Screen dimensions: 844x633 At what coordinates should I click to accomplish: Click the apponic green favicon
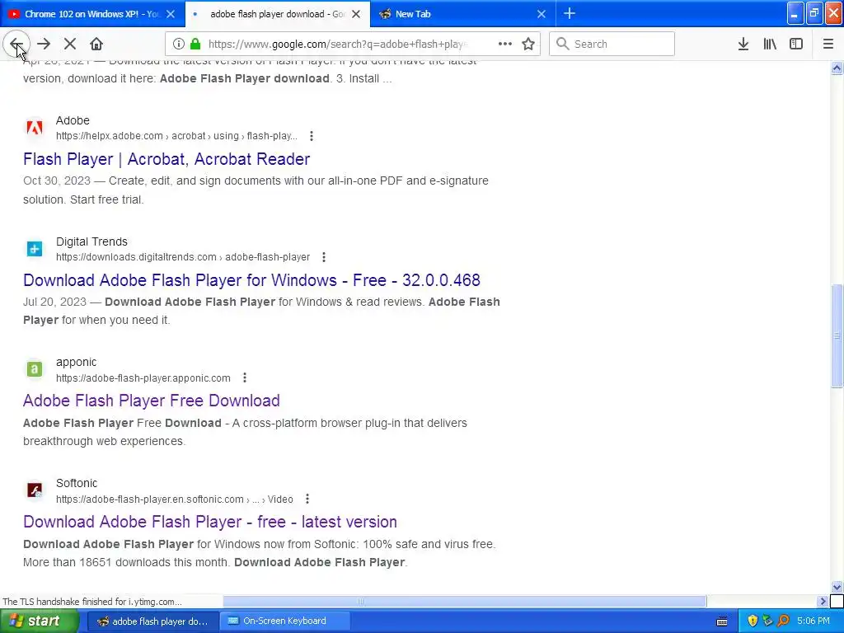(x=35, y=369)
